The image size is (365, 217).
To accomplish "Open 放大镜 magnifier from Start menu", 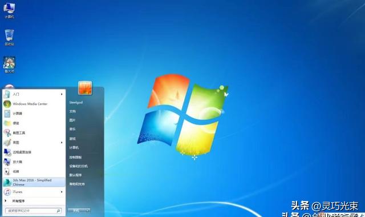I will [x=34, y=162].
